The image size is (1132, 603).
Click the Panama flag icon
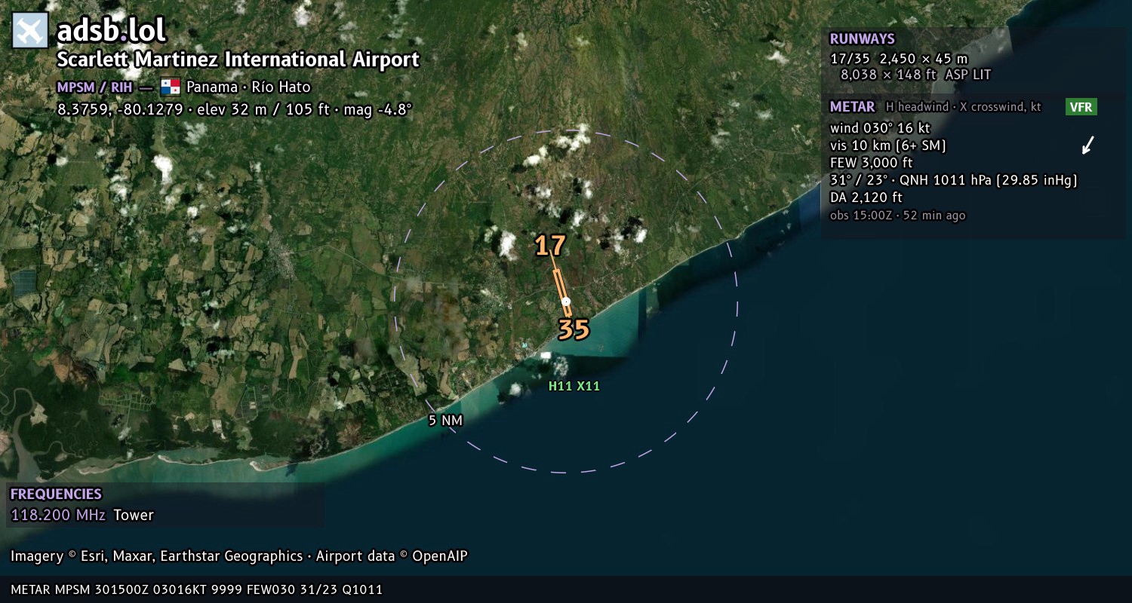click(171, 87)
